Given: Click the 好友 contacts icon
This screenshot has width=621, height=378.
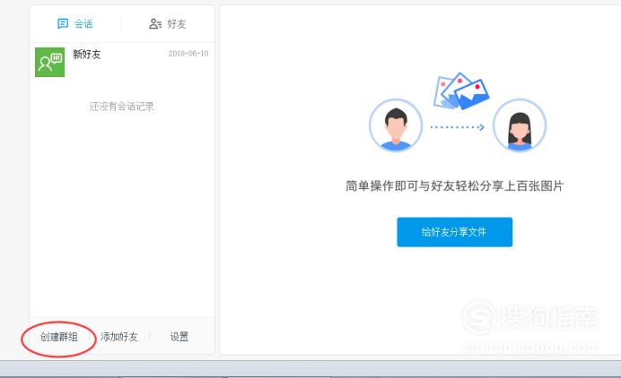Looking at the screenshot, I should [x=155, y=23].
